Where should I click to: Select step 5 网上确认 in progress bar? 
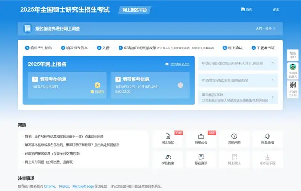pyautogui.click(x=232, y=48)
